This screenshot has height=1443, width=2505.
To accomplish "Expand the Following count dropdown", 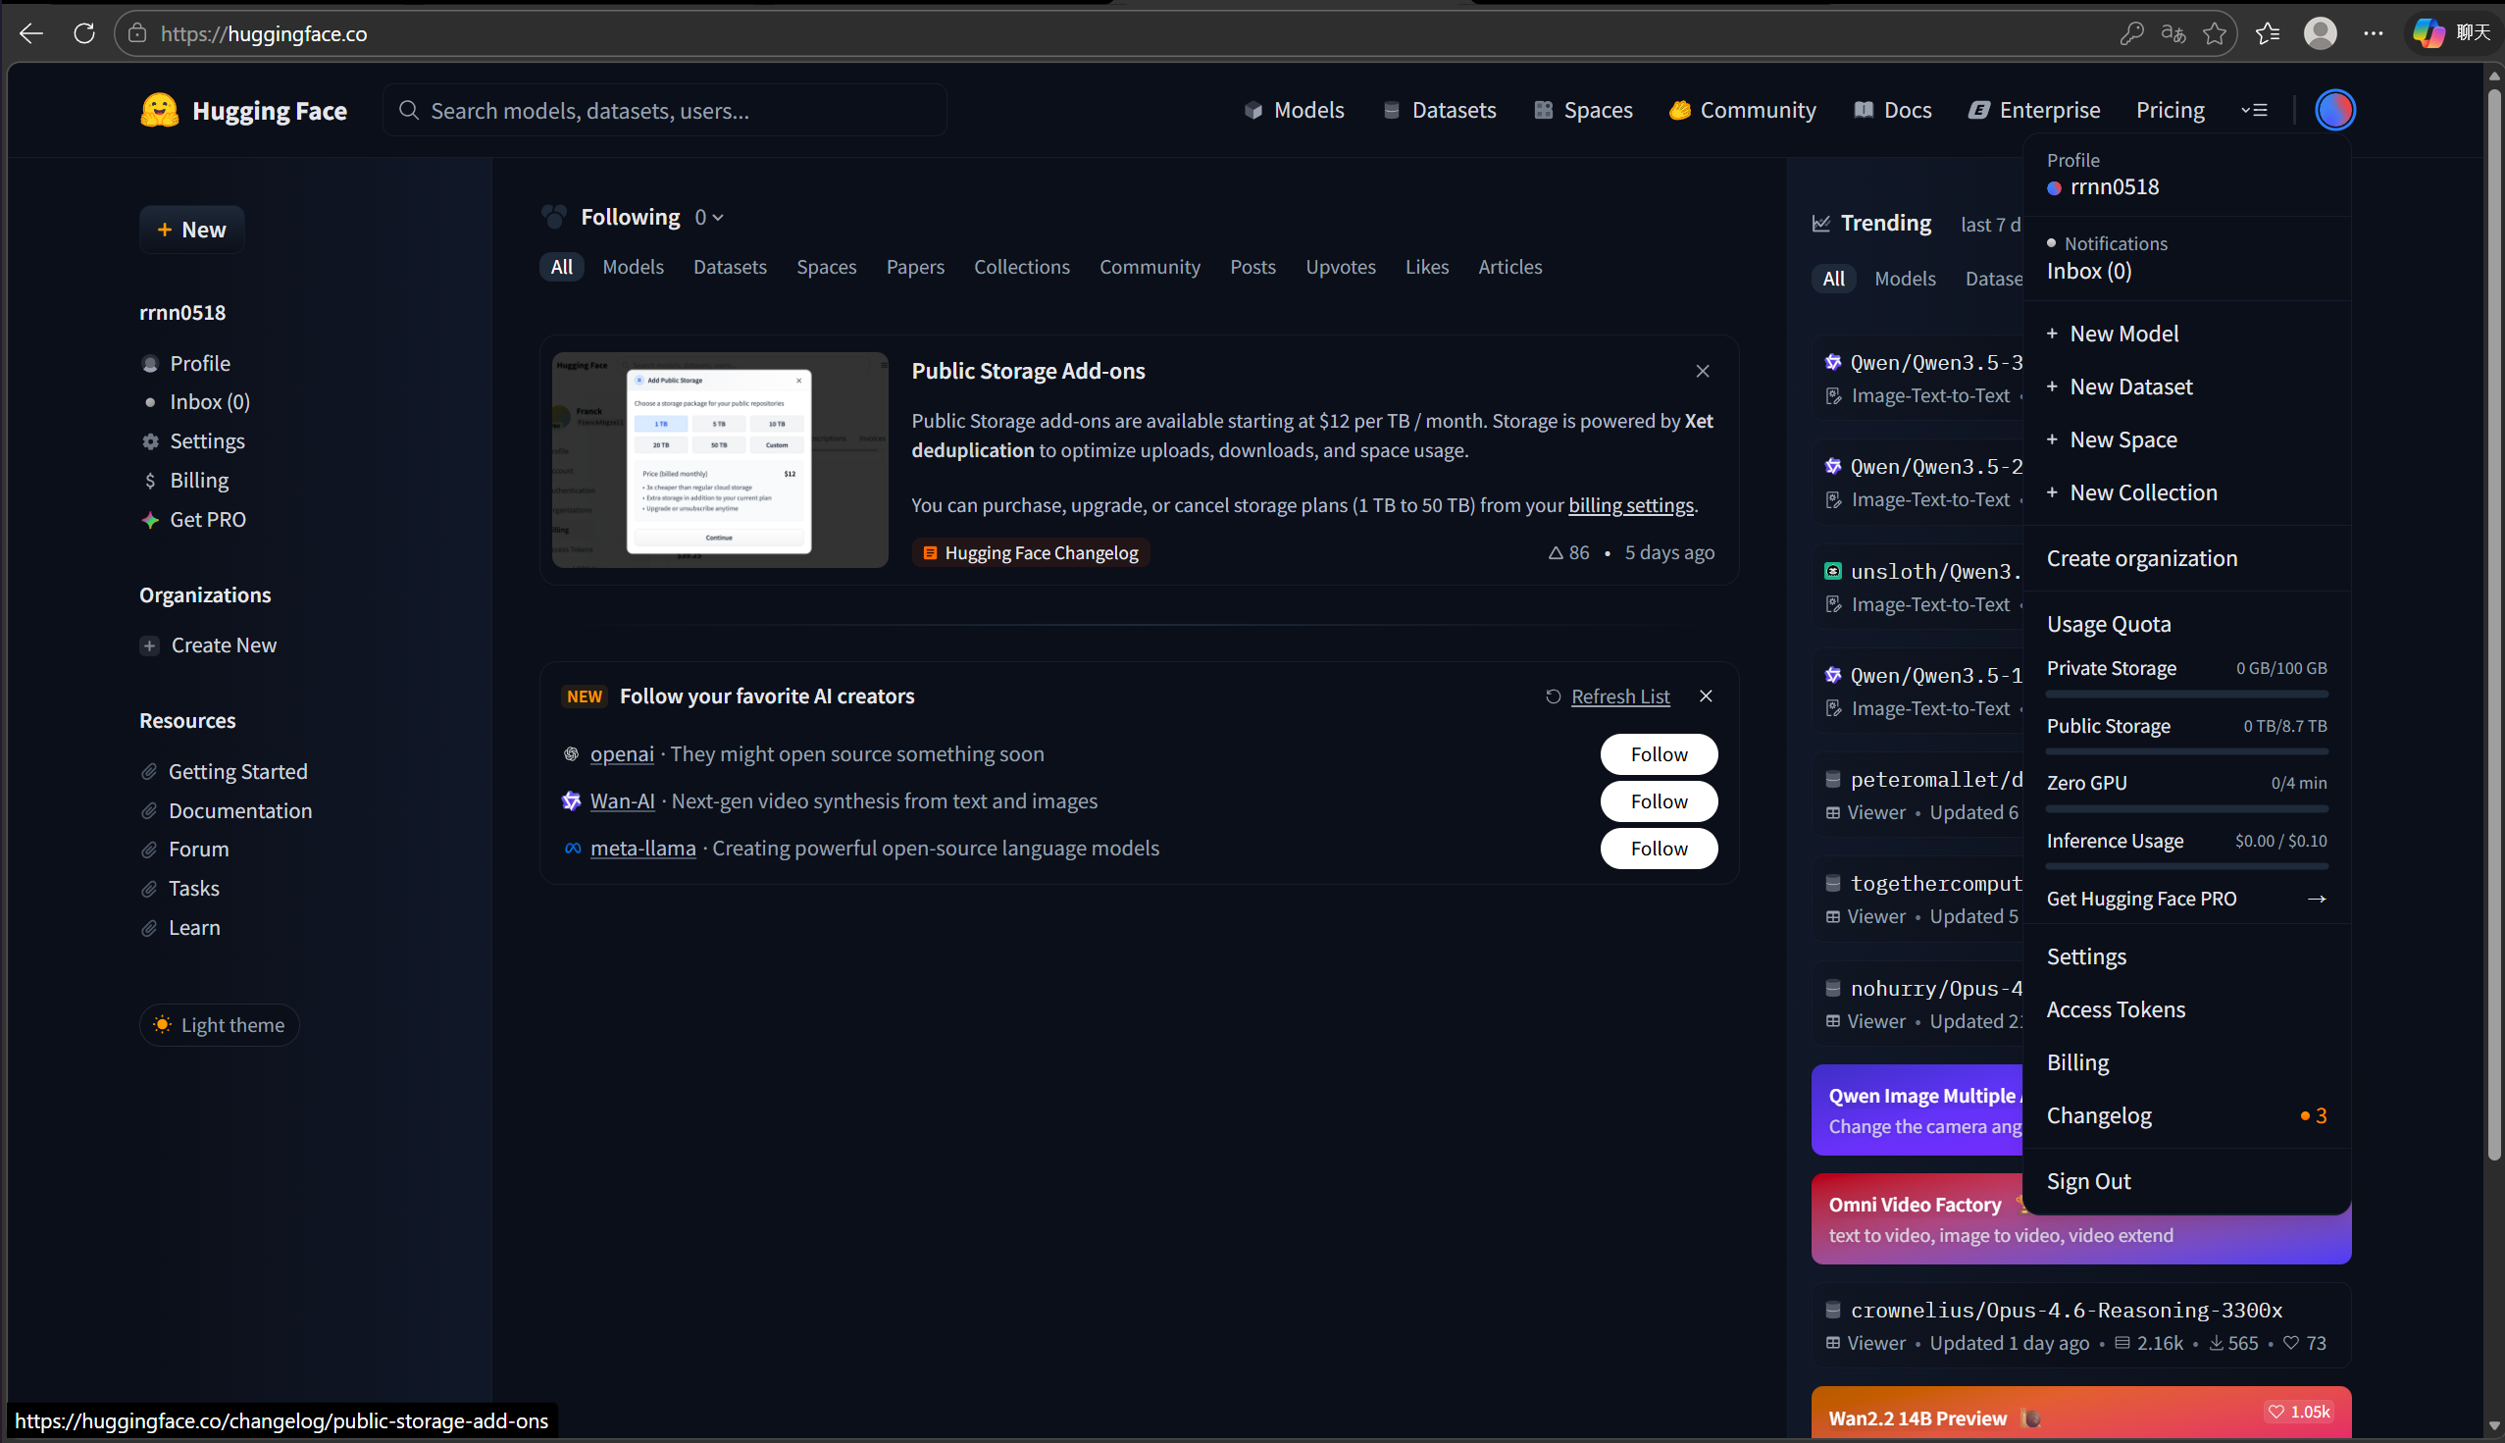I will point(708,217).
